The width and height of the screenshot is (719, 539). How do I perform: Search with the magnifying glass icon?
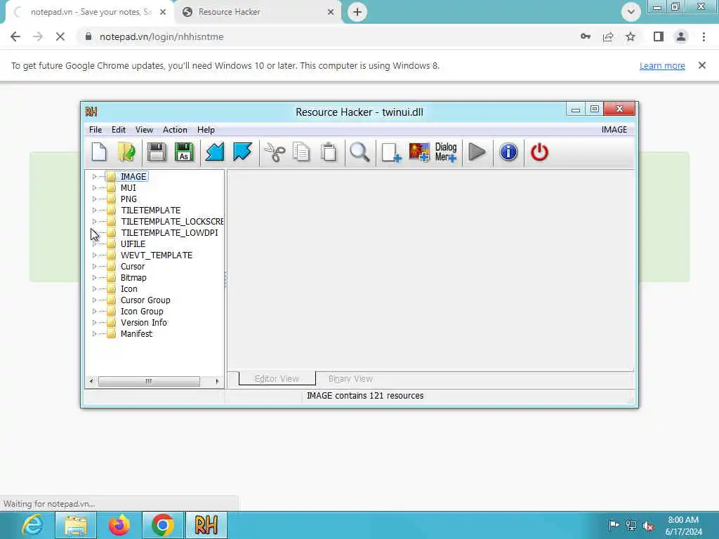359,152
